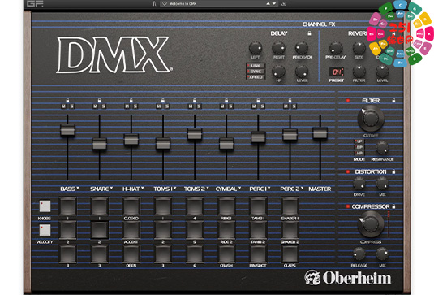The height and width of the screenshot is (295, 434).
Task: Click the lock above the Cymbal channel
Action: click(226, 101)
